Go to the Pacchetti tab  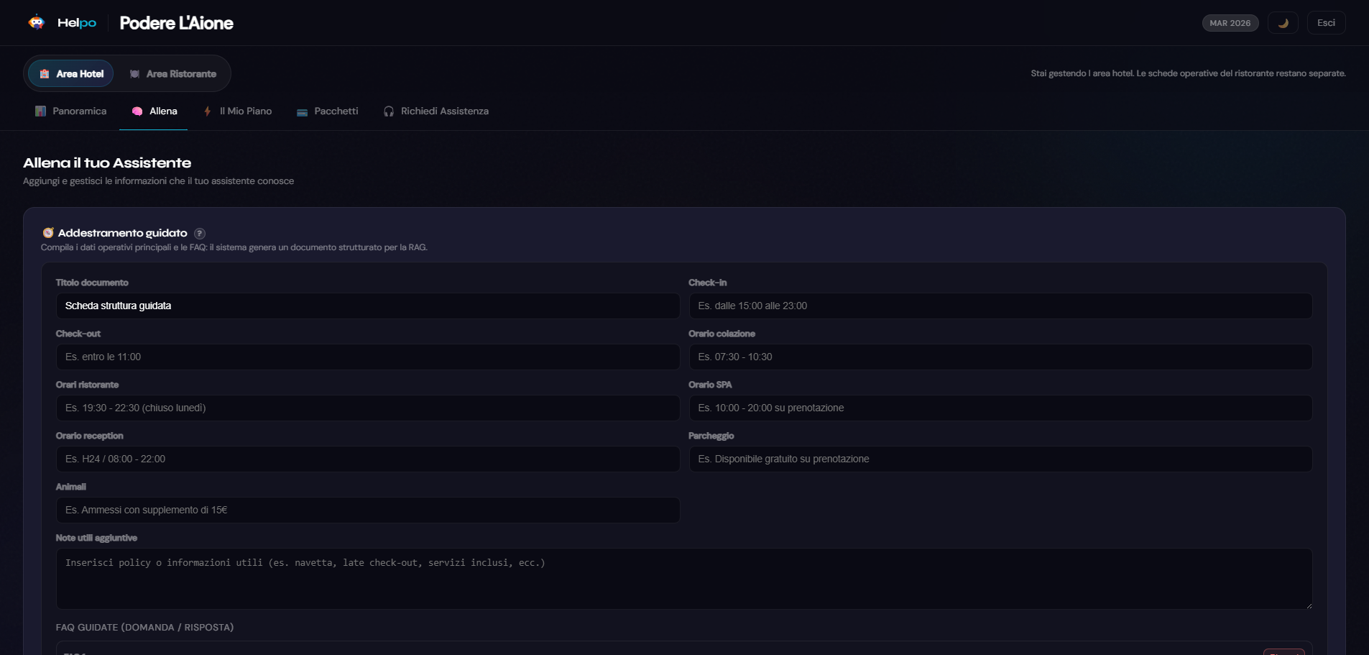pyautogui.click(x=327, y=111)
